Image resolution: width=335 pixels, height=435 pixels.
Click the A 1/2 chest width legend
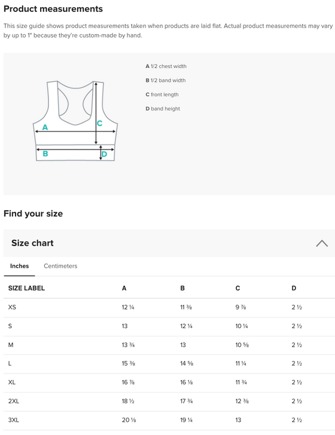[x=166, y=66]
